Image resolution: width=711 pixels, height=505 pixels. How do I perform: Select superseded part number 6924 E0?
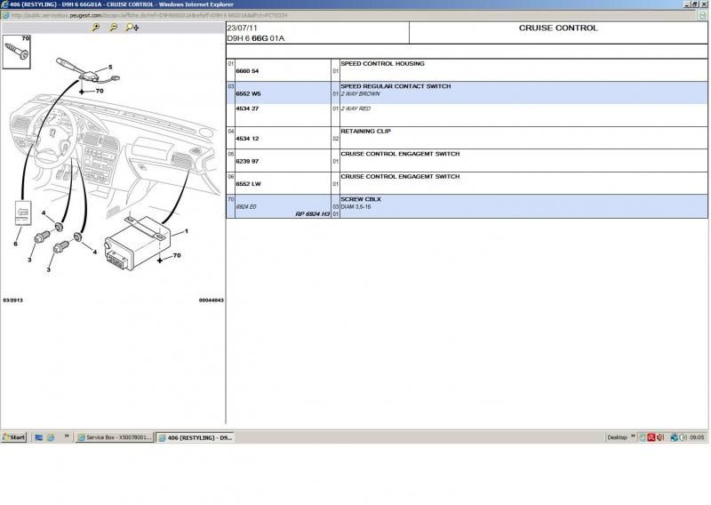coord(246,207)
